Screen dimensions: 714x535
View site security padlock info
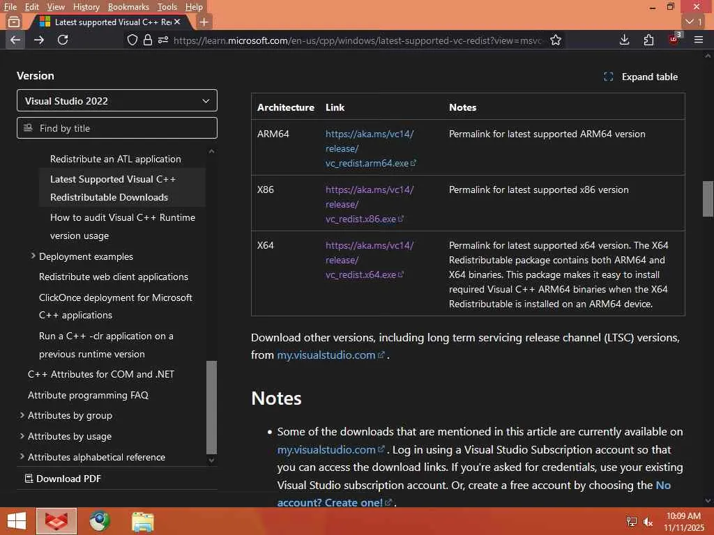pos(148,40)
